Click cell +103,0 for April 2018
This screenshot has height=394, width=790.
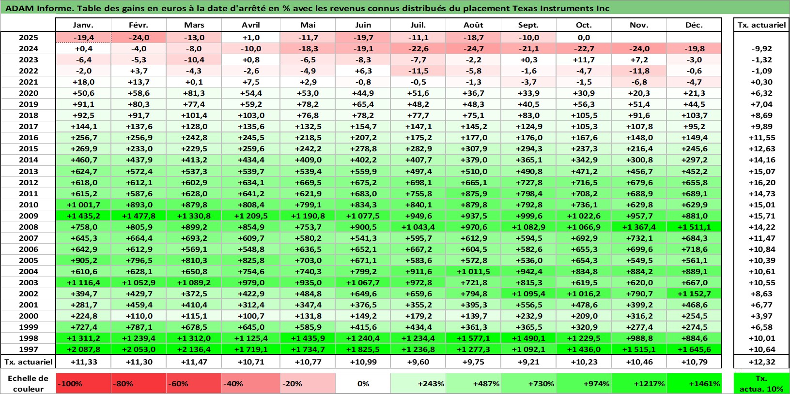click(x=251, y=115)
